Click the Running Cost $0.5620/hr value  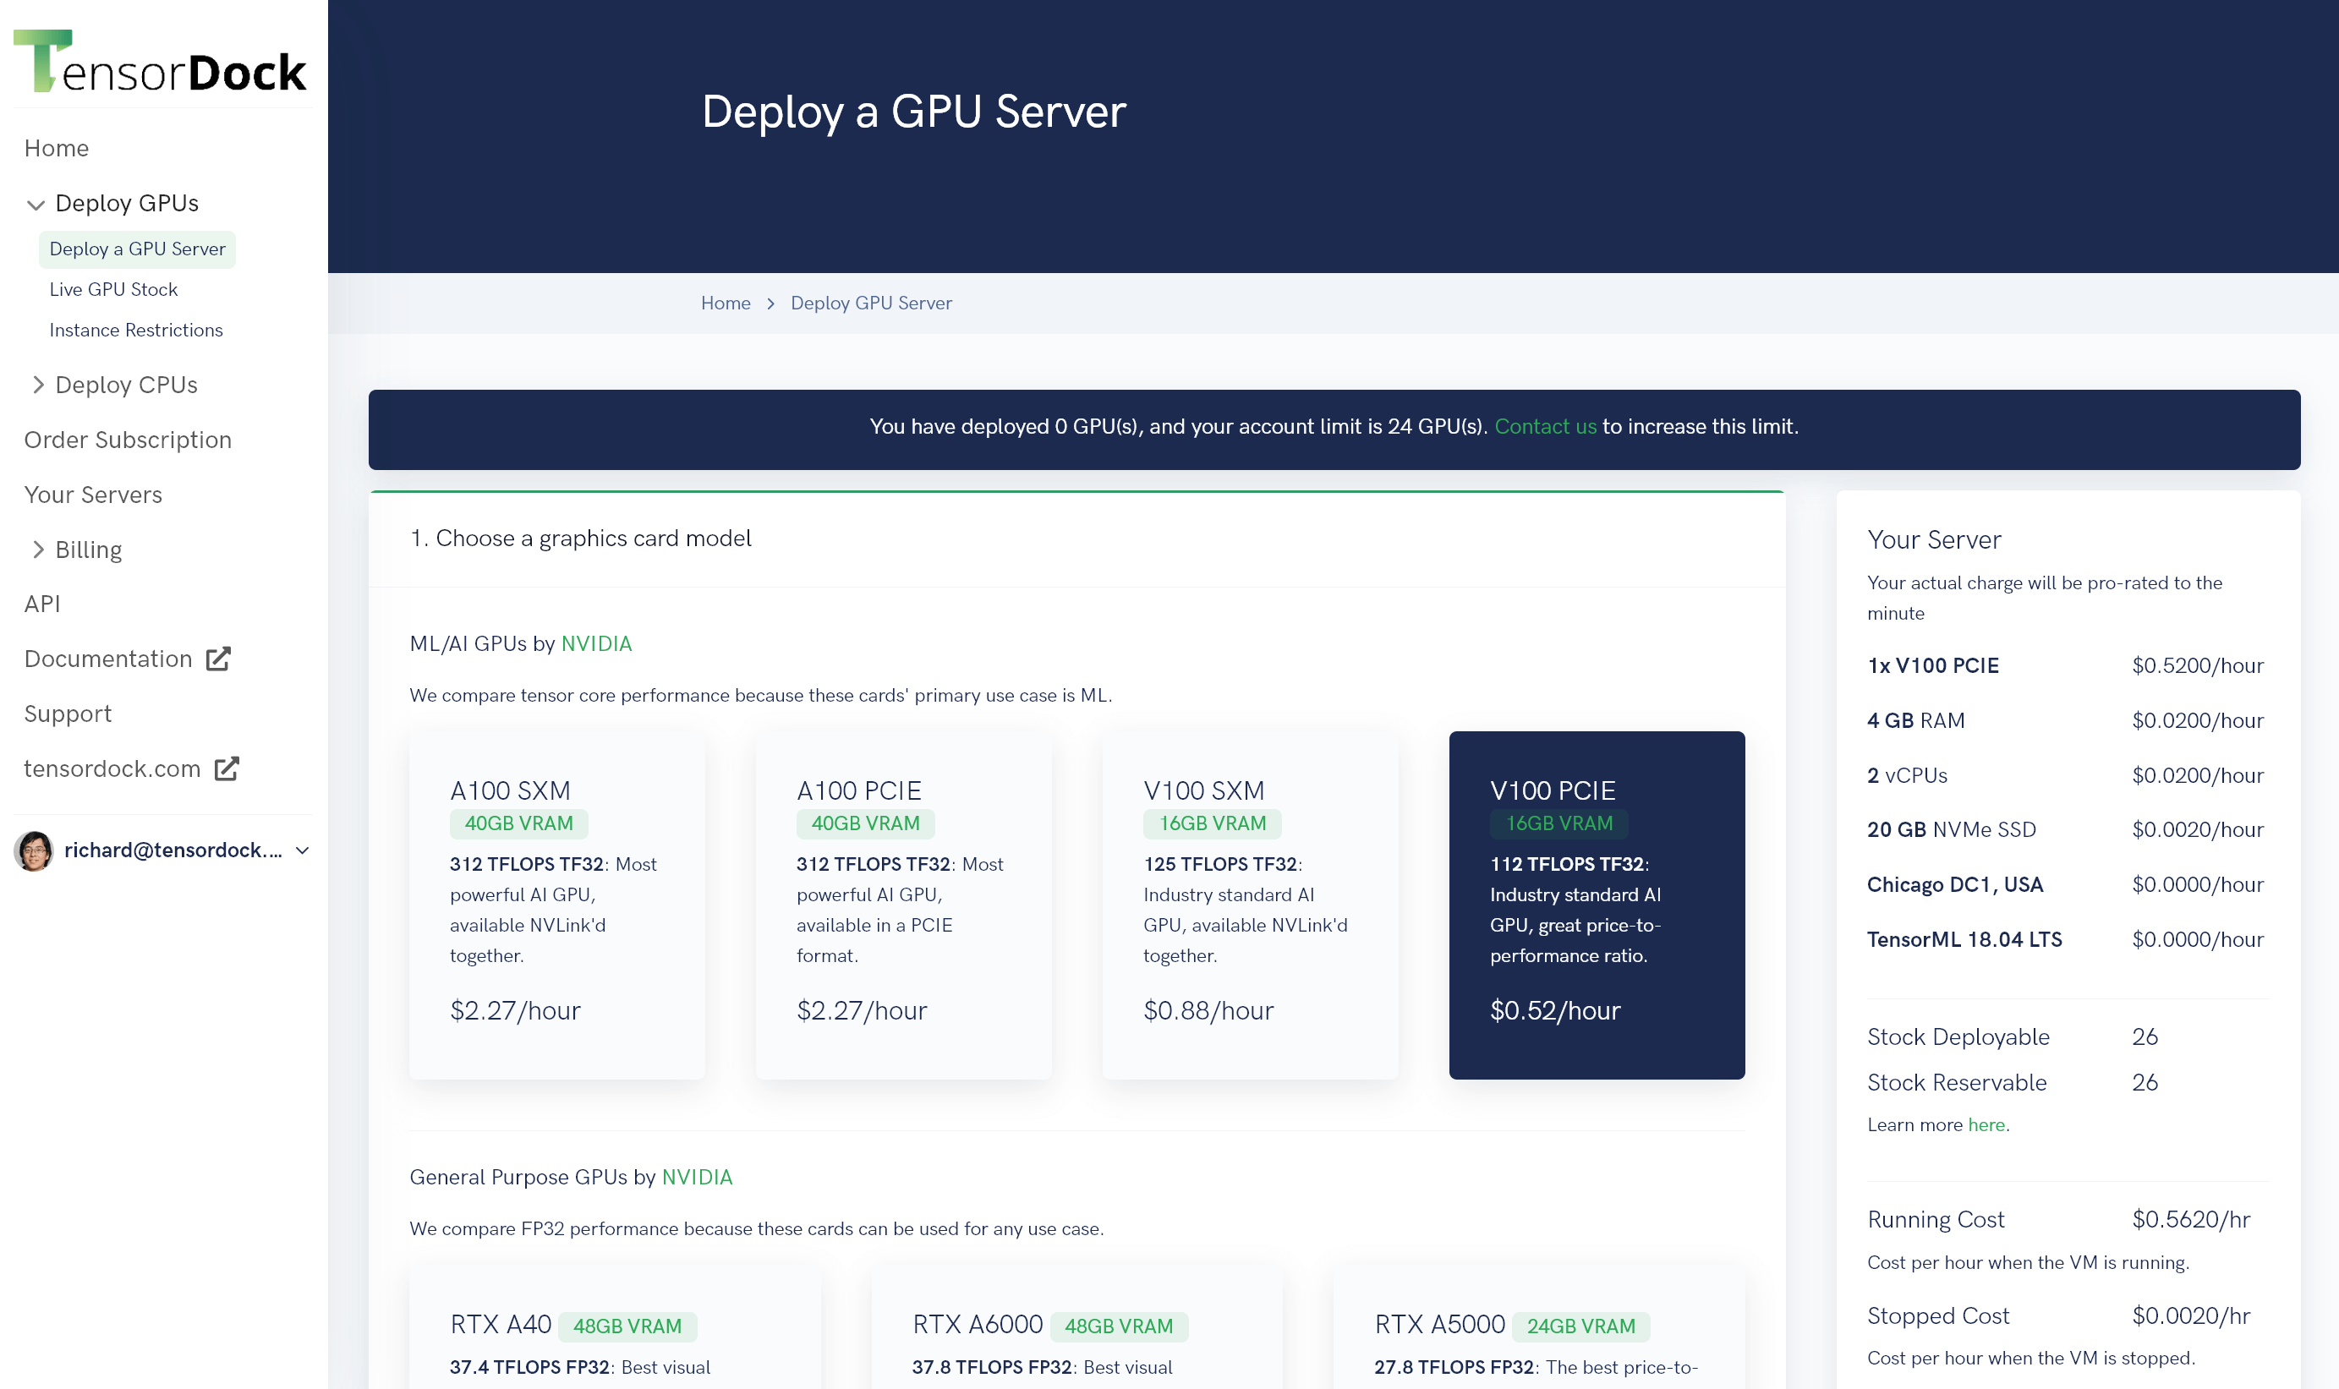2190,1220
